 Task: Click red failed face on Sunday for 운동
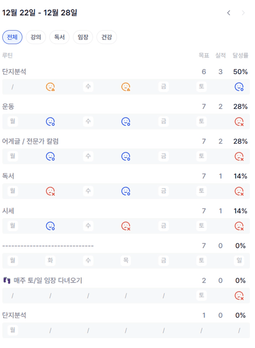pos(239,122)
